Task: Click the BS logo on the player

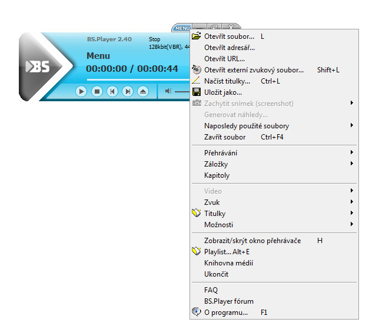Action: [38, 67]
